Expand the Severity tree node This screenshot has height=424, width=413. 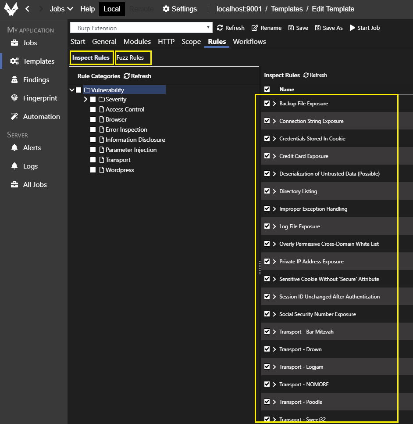coord(85,99)
